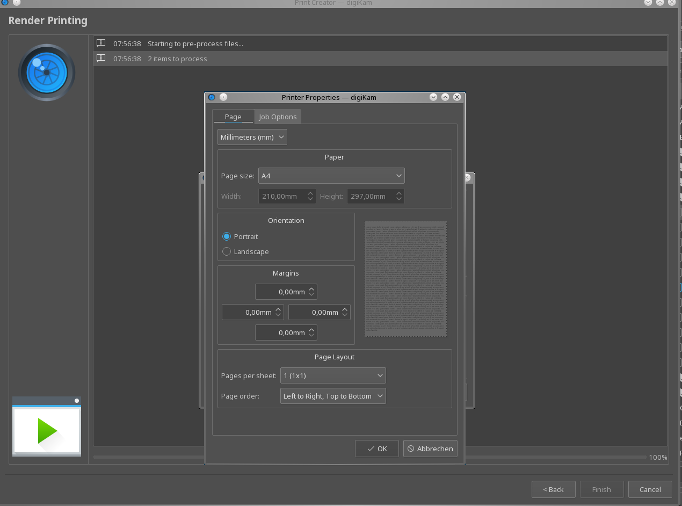This screenshot has width=682, height=506.
Task: Click the info icon beside '2 items to process'
Action: click(100, 59)
